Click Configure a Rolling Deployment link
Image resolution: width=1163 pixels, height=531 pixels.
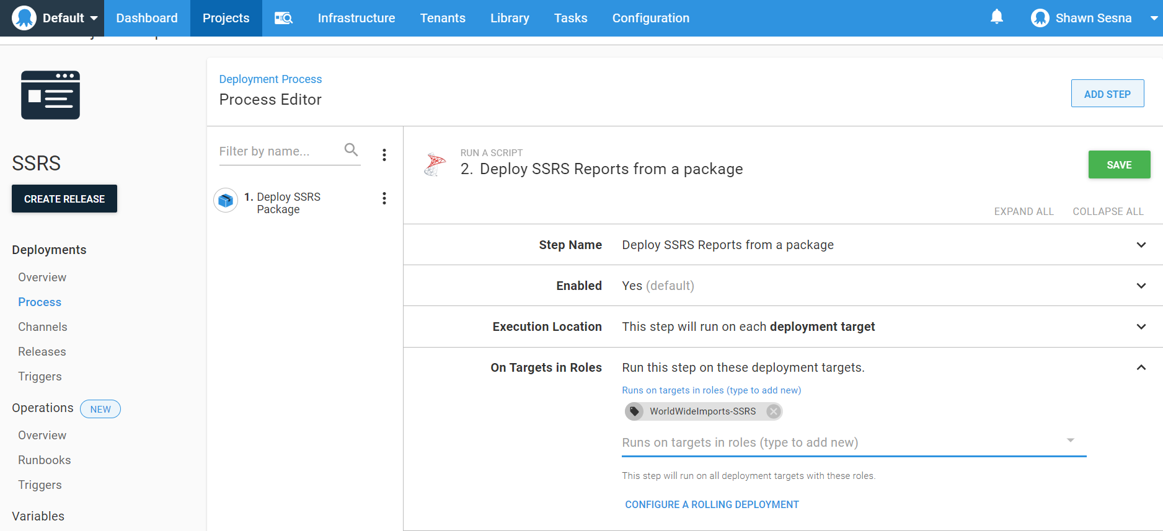[712, 504]
